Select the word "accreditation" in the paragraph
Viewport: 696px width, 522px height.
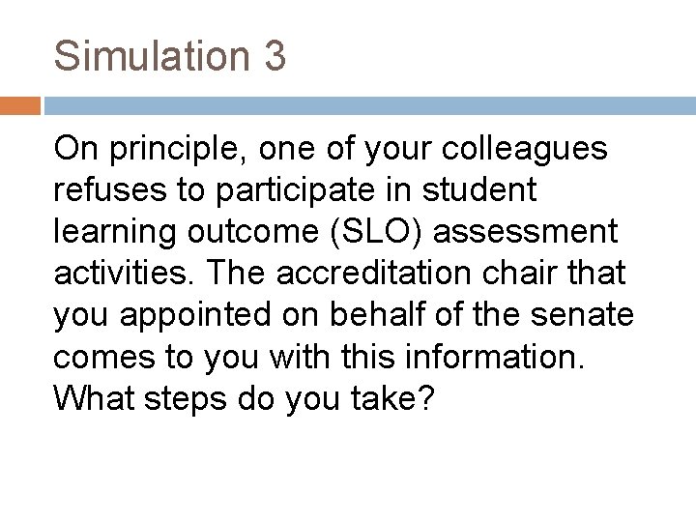pyautogui.click(x=373, y=273)
